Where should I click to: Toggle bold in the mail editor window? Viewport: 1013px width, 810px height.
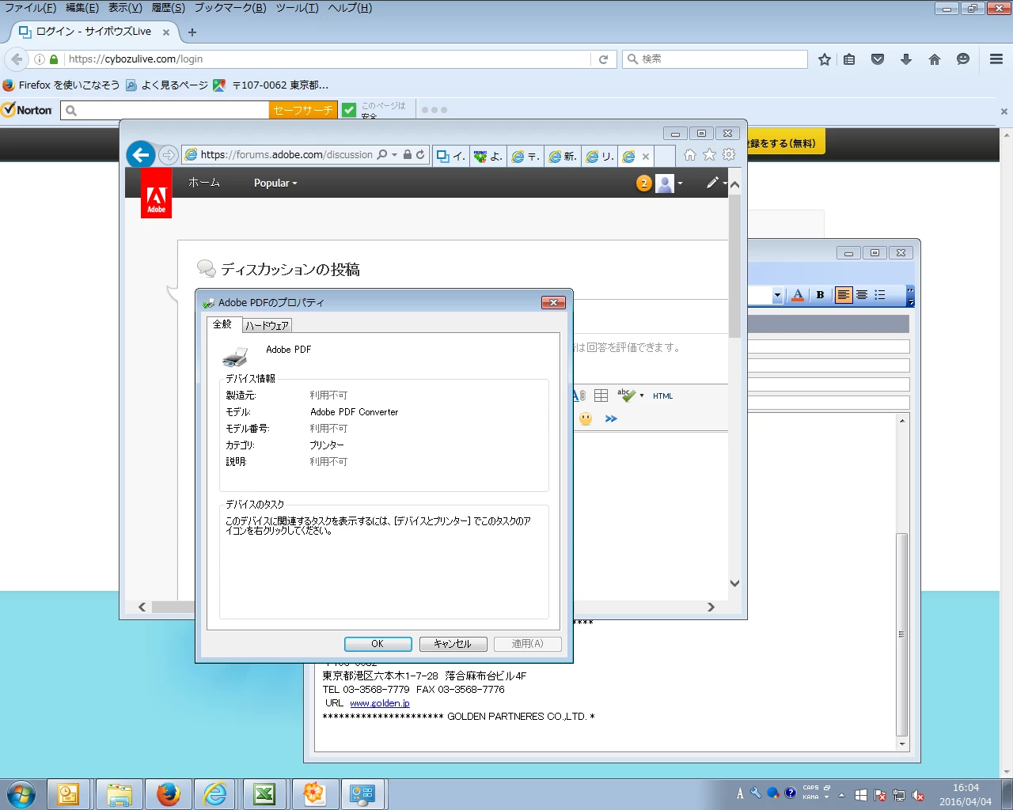point(820,295)
